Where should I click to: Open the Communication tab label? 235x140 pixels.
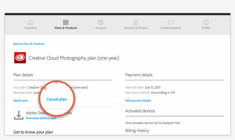tap(171, 28)
